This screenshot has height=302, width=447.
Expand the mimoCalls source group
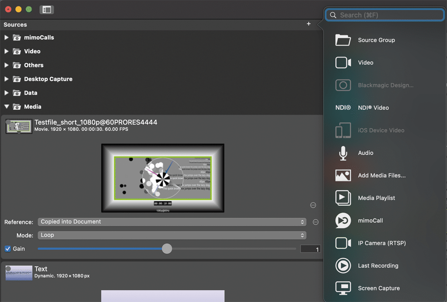tap(6, 37)
